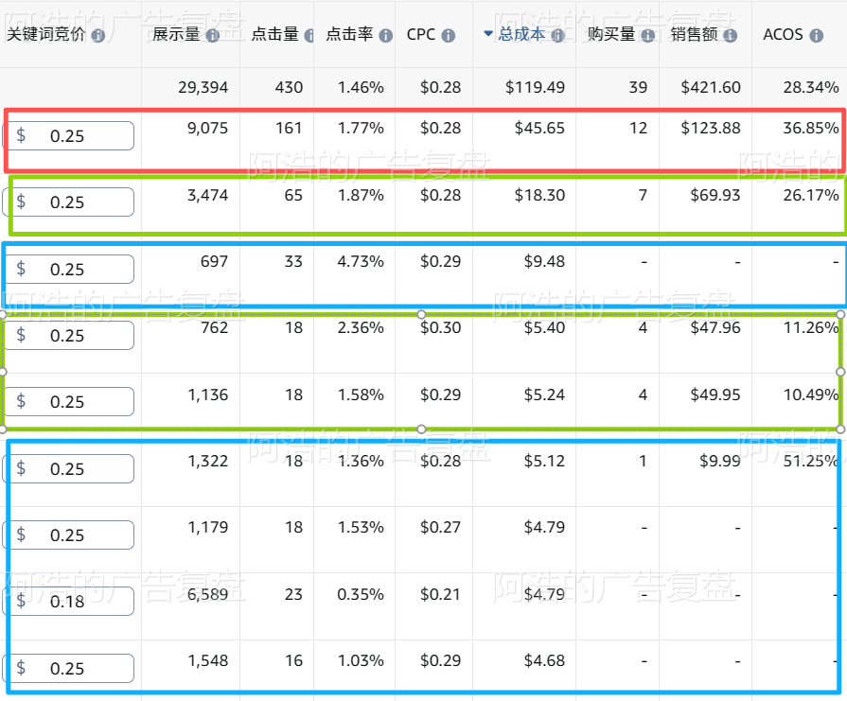
Task: Select ACOS value 26.17%
Action: pyautogui.click(x=811, y=196)
